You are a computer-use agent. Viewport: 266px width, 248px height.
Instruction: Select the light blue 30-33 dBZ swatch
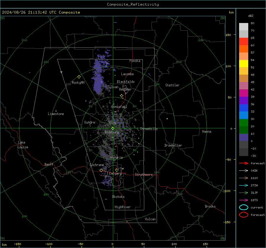[244, 115]
